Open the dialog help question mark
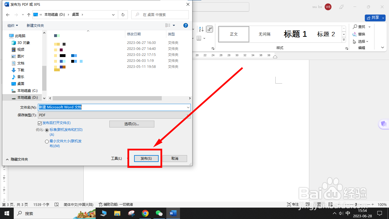This screenshot has width=389, height=219. 186,25
